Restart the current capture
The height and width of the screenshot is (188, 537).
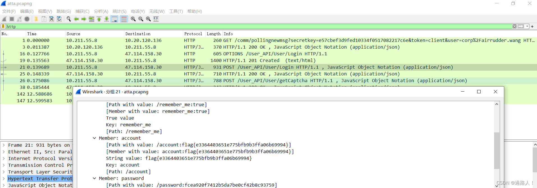click(x=19, y=19)
